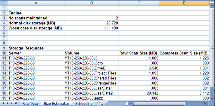Screen dimensions: 215x106
Task: Go to previous sheet navigation arrow
Action: [7, 103]
